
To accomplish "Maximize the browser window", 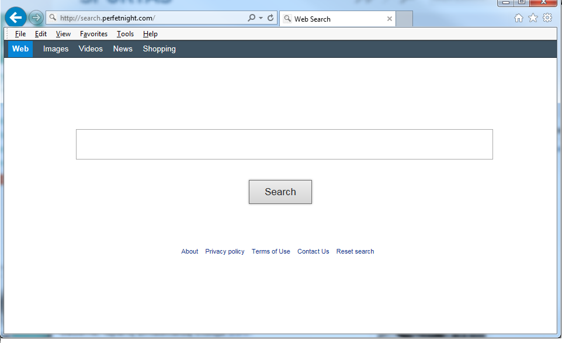I will [x=522, y=2].
